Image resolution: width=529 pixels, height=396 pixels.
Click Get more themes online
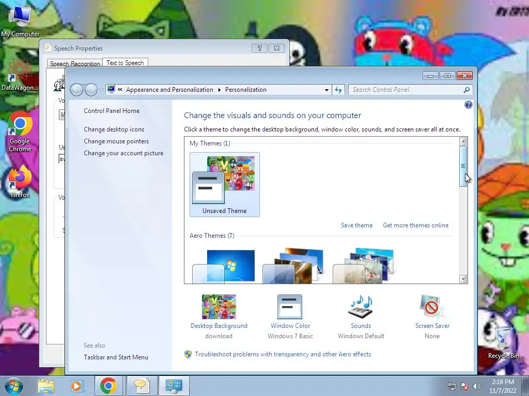[x=416, y=225]
